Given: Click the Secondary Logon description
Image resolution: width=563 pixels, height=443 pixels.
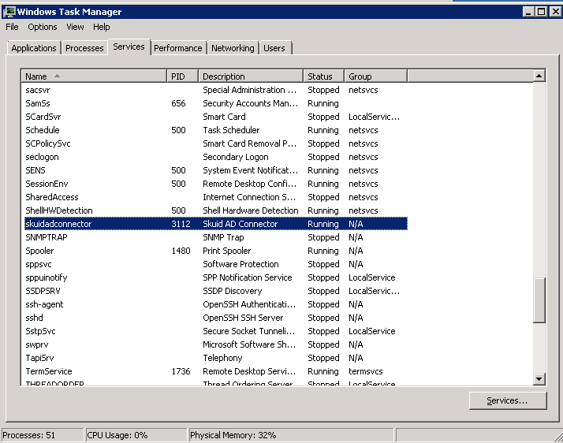Looking at the screenshot, I should coord(236,157).
